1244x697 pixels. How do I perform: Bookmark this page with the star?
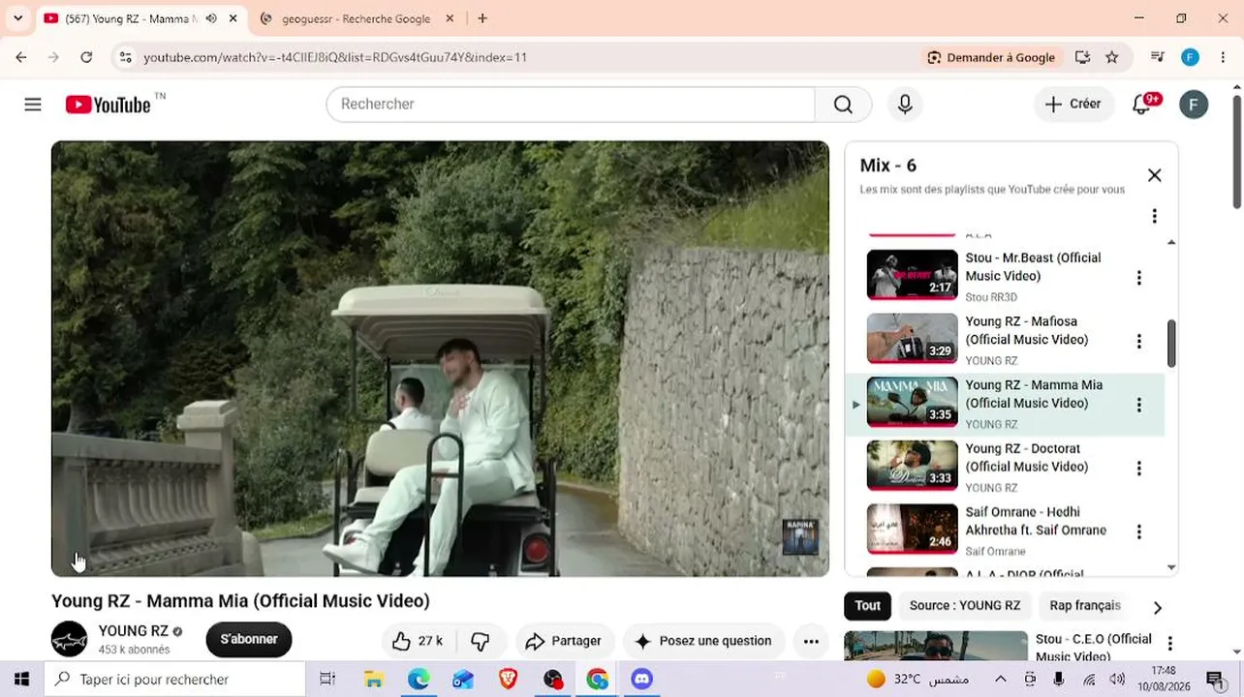1112,57
